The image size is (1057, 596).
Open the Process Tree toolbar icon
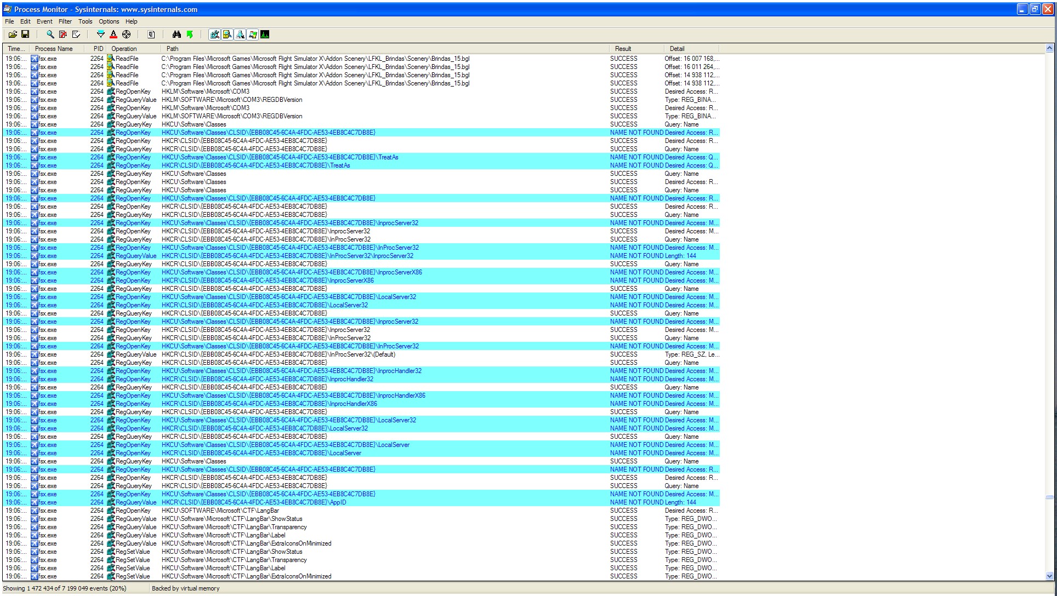click(x=151, y=35)
